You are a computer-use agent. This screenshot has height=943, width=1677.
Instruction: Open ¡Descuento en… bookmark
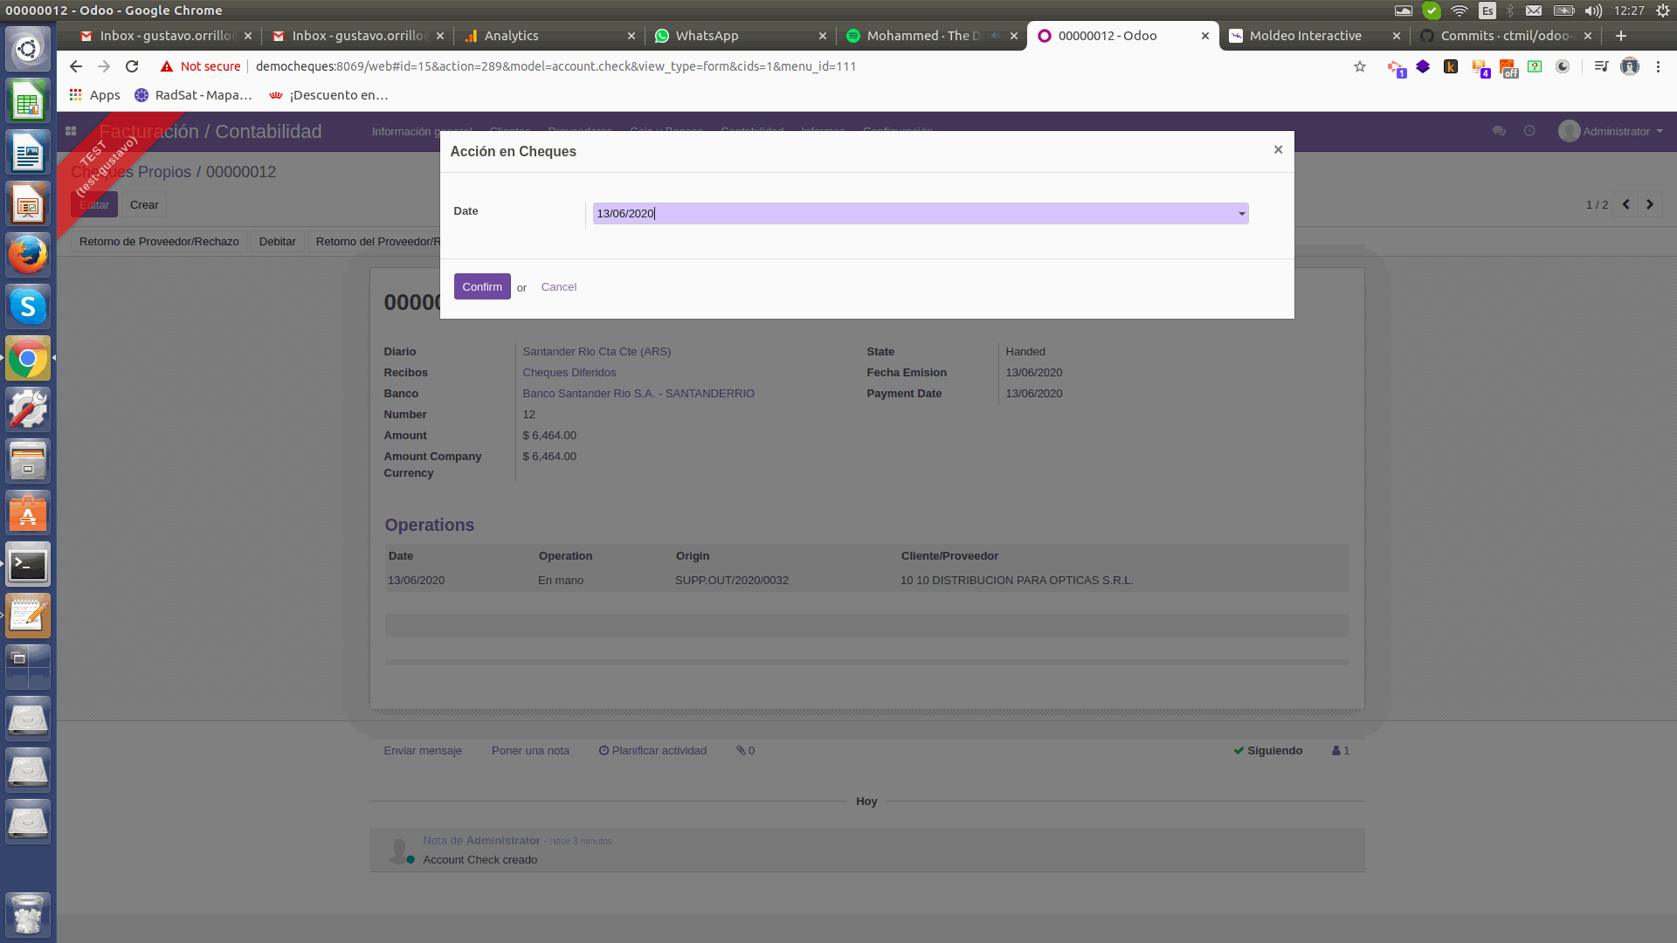point(328,95)
